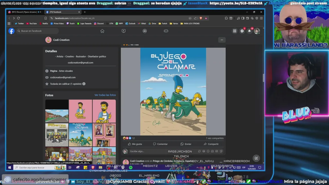329x185 pixels.
Task: Click the Codi Creation page avatar
Action: click(x=48, y=40)
